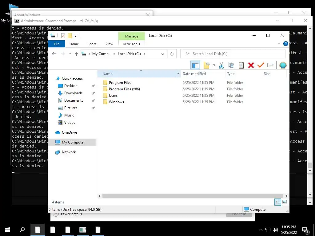Click the quick access New Folder icon
The image size is (315, 236).
tap(70, 36)
